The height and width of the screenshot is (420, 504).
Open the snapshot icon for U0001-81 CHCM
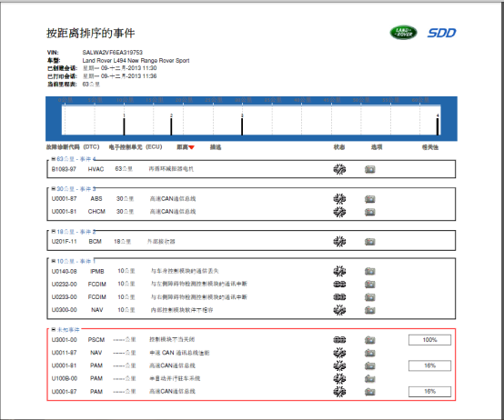[x=370, y=212]
